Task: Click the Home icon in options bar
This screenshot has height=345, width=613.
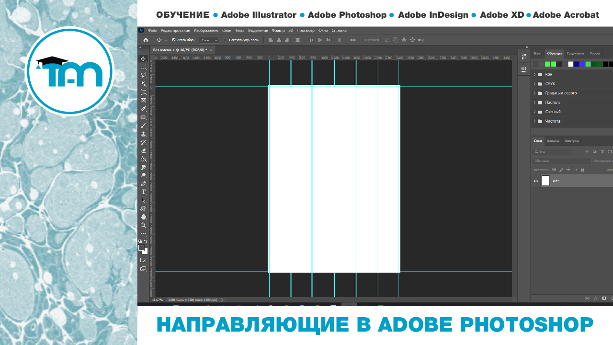Action: click(x=146, y=40)
